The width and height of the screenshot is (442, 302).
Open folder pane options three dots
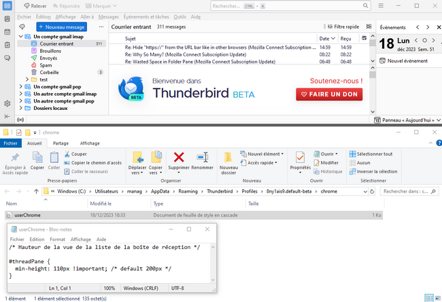pyautogui.click(x=101, y=26)
